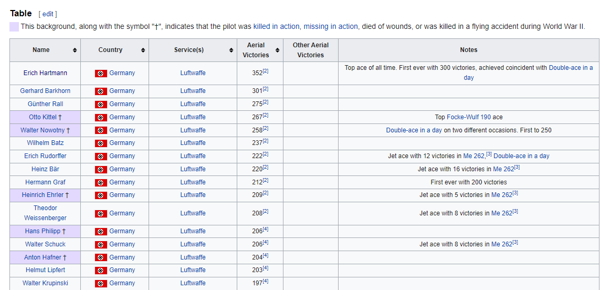Image resolution: width=600 pixels, height=290 pixels.
Task: Click the flag icon in Walter Nowotny's row
Action: pos(101,130)
